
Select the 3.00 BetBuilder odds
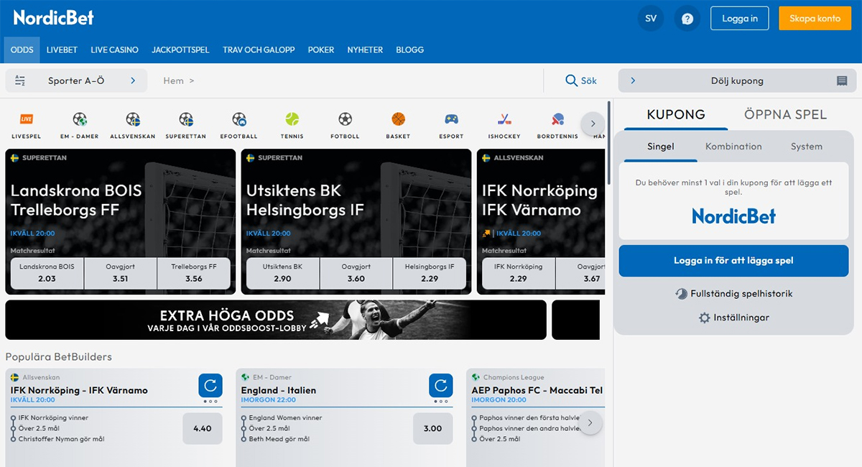coord(433,428)
